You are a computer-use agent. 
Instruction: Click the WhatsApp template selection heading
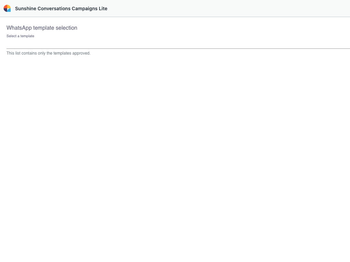point(42,28)
